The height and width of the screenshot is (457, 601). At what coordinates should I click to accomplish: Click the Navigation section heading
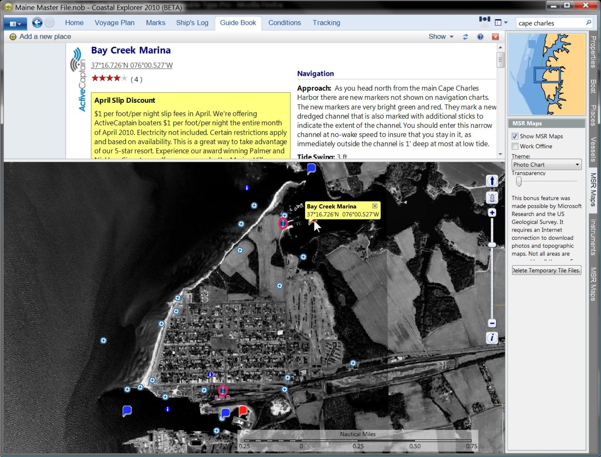point(316,74)
